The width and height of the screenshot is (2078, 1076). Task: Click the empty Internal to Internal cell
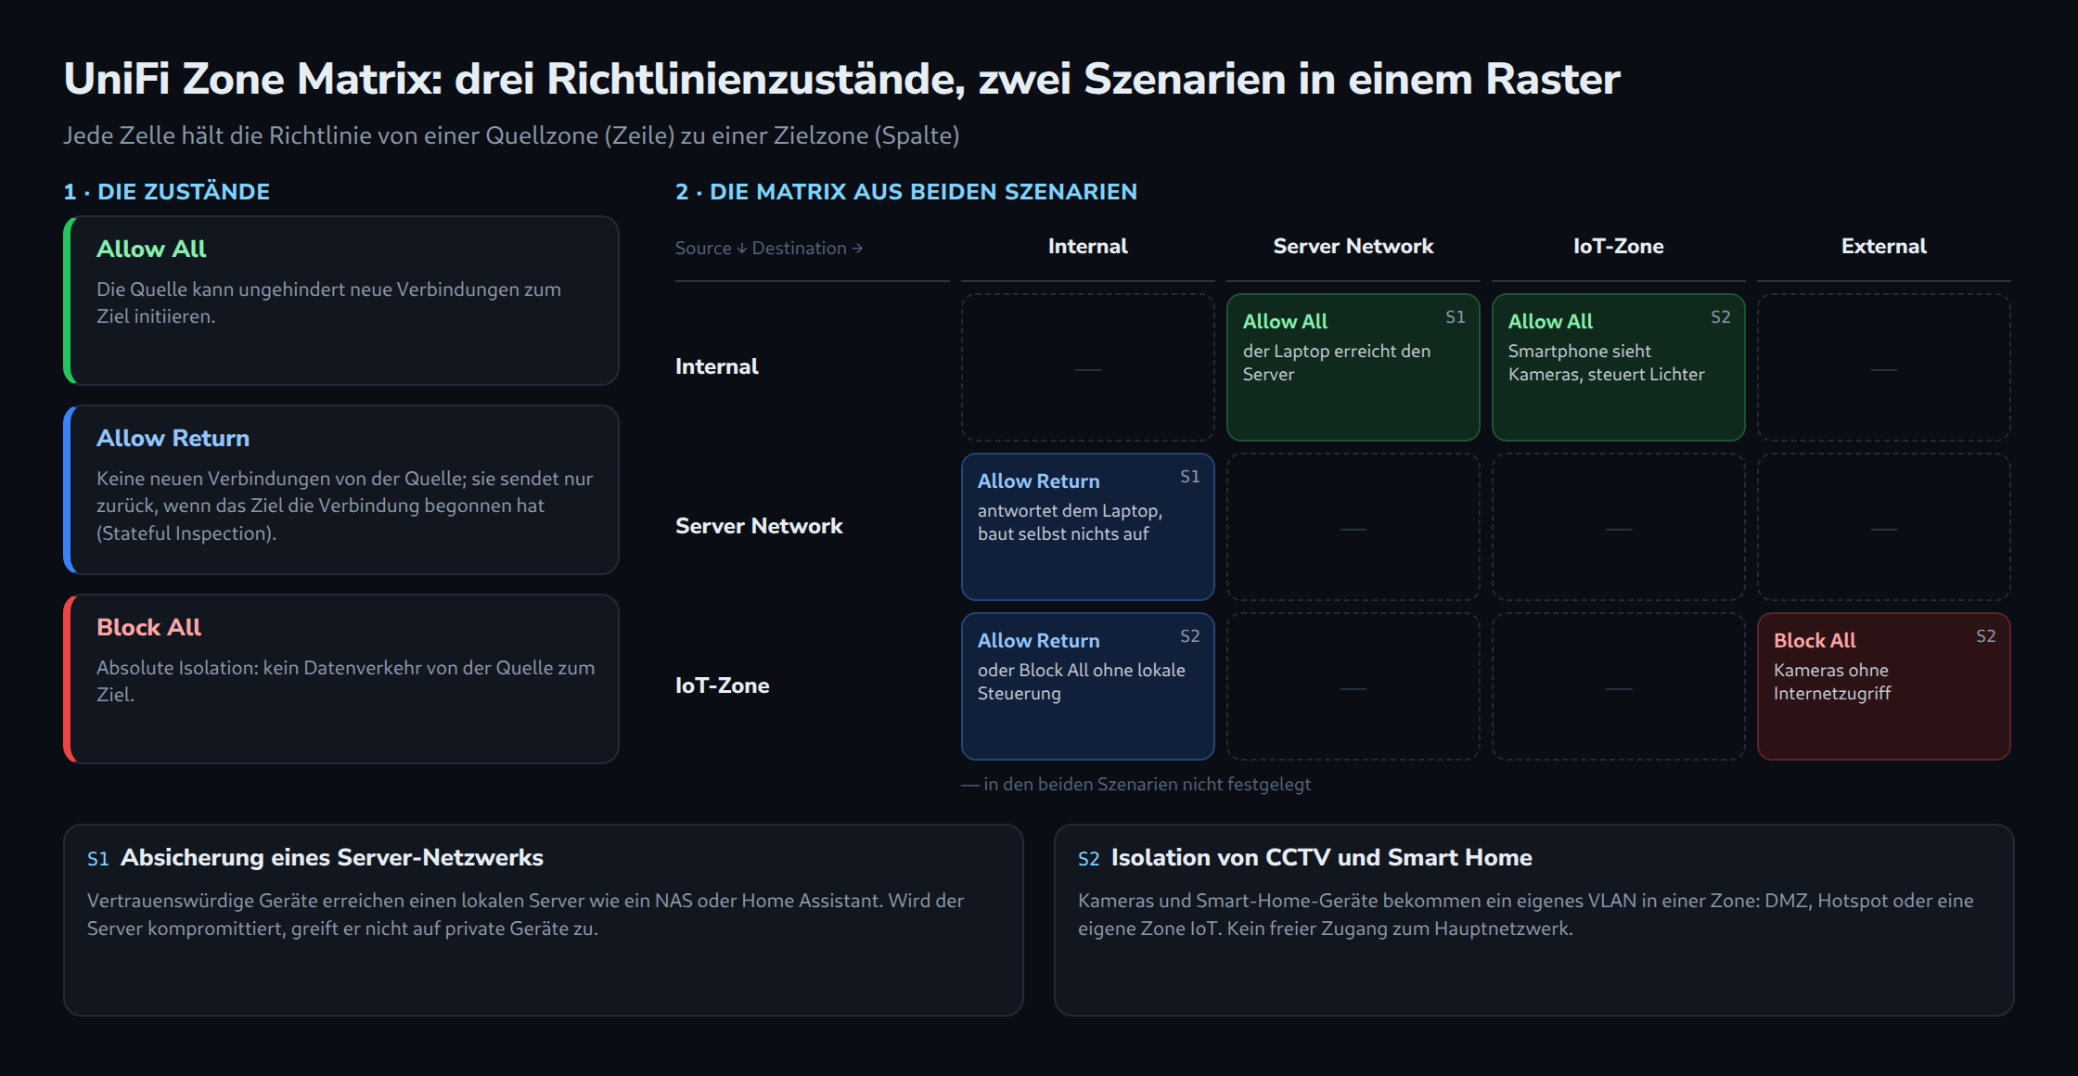(1087, 367)
